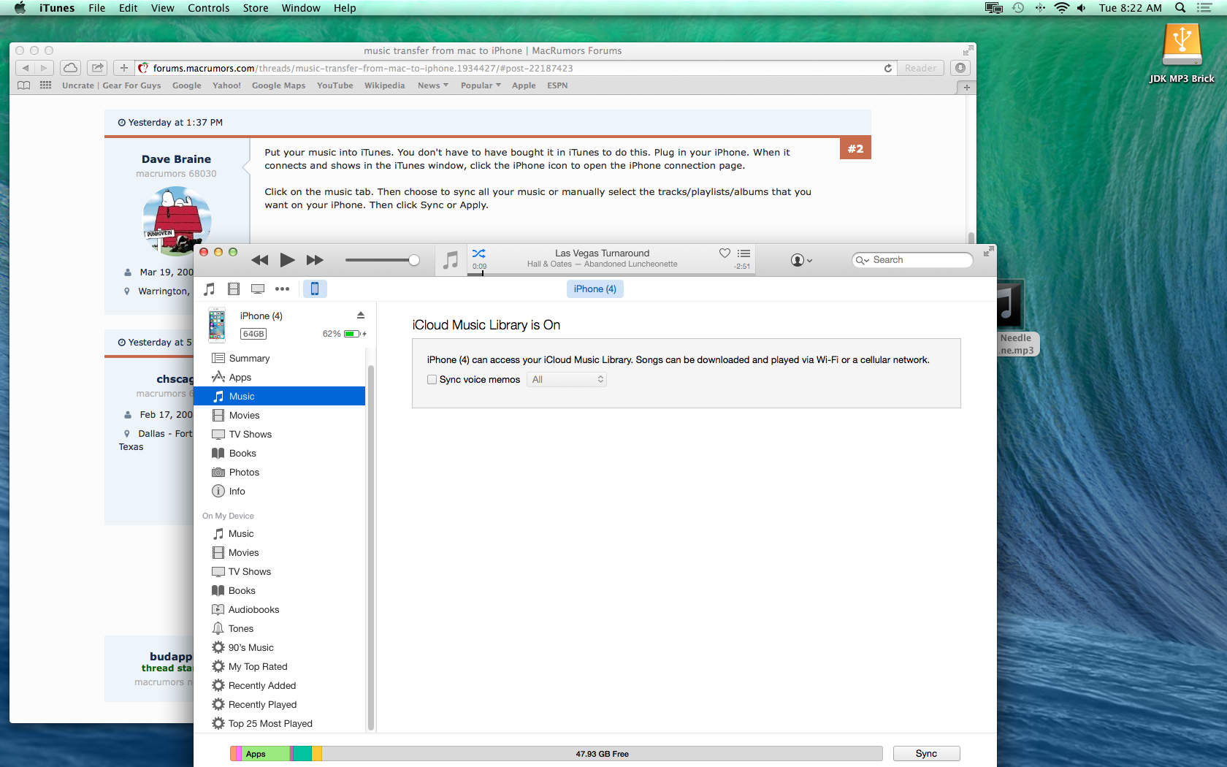Open the voice memos All dropdown
This screenshot has width=1227, height=767.
[567, 380]
